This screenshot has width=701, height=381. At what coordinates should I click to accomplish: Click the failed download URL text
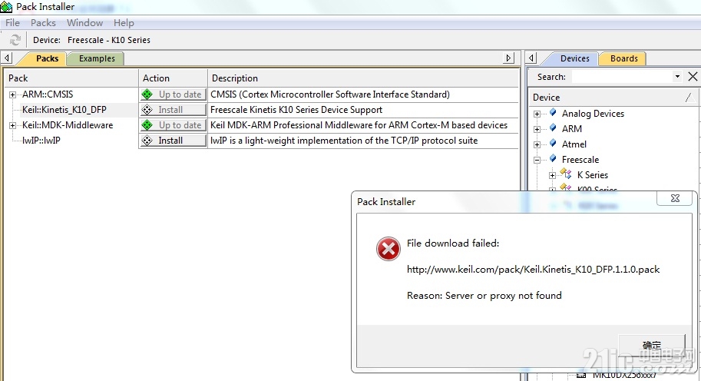pos(534,269)
